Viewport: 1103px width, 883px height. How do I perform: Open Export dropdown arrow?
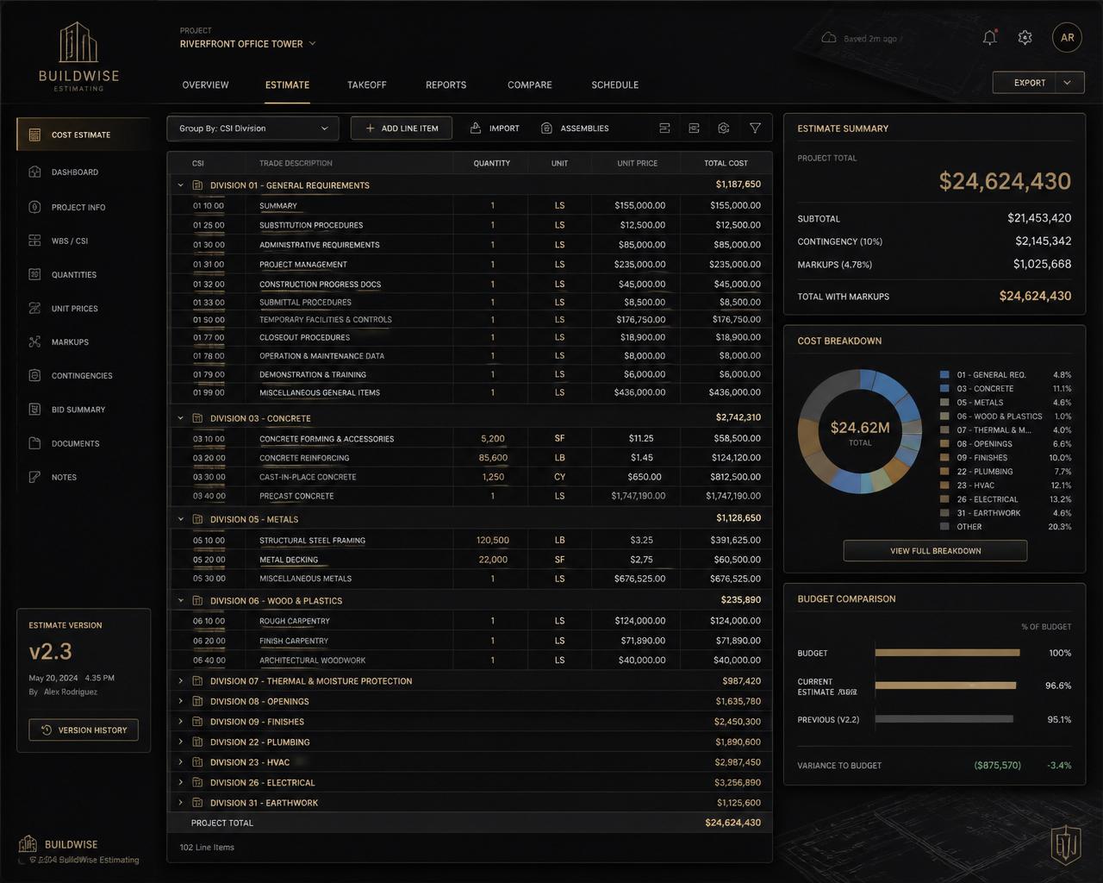(x=1068, y=83)
